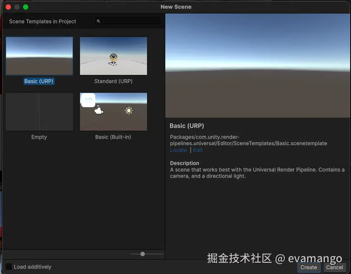Open the Locate link for the template
The width and height of the screenshot is (351, 274).
pyautogui.click(x=178, y=150)
